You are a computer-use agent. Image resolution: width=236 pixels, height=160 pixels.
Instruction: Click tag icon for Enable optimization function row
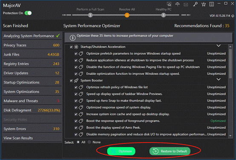point(81,74)
